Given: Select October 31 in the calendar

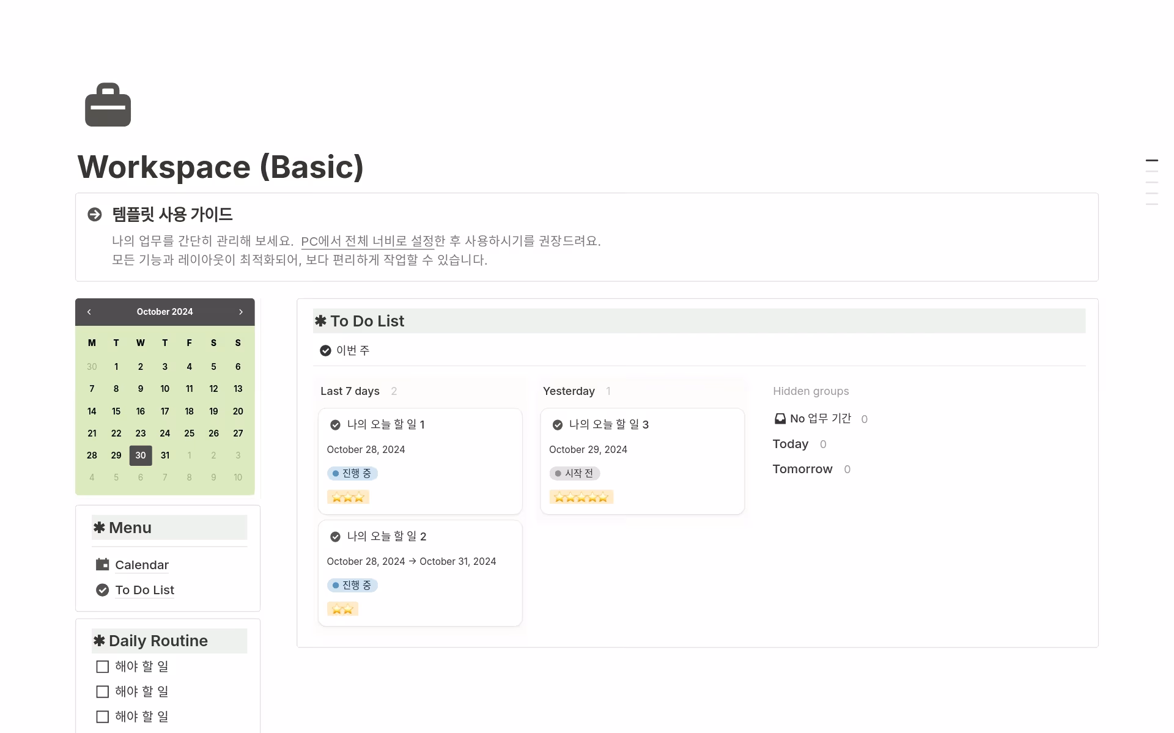Looking at the screenshot, I should 165,455.
